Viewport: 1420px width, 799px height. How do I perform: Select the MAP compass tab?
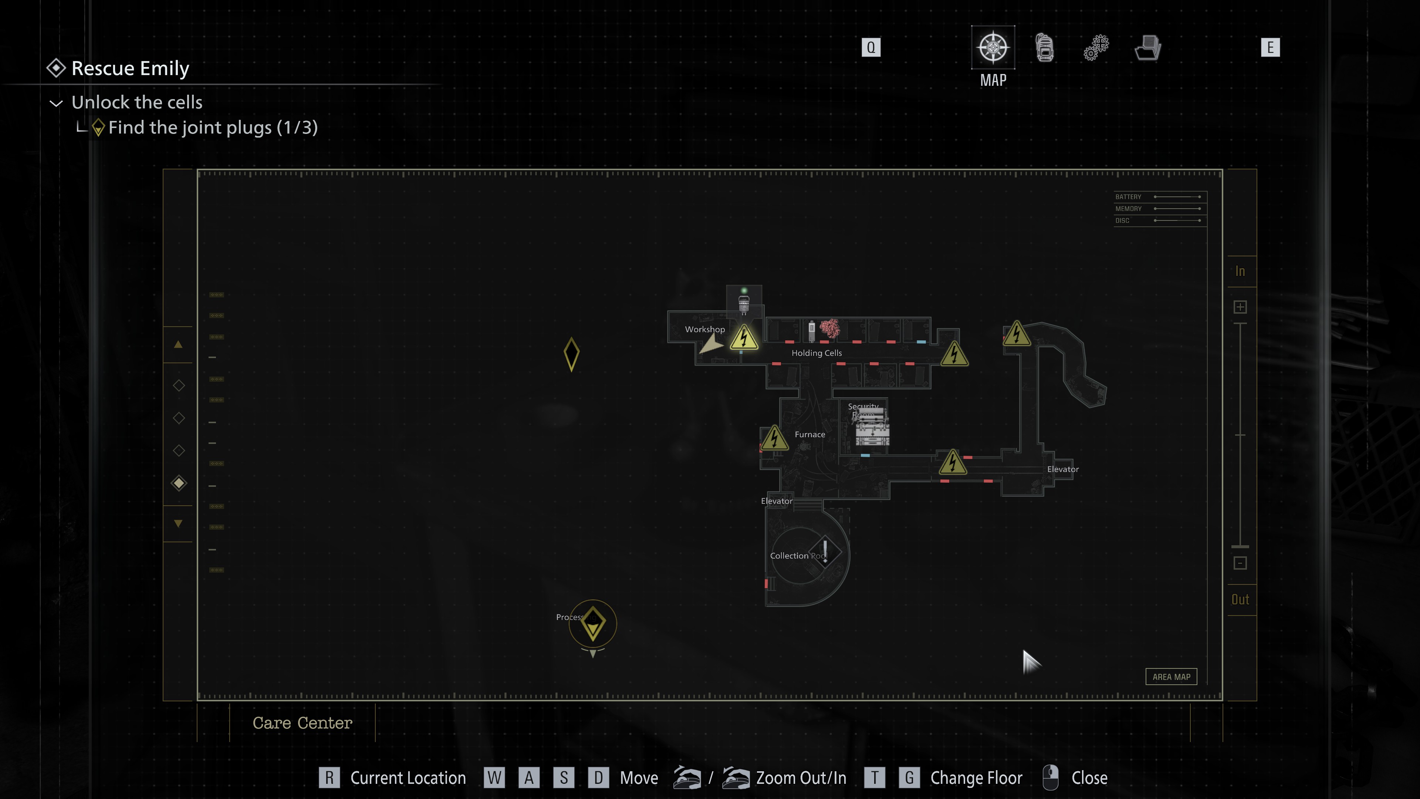click(993, 47)
